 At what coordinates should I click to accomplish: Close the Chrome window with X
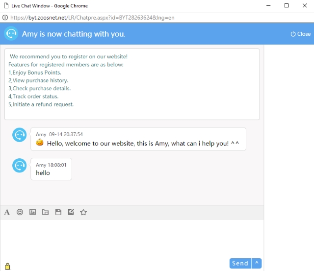pyautogui.click(x=305, y=5)
